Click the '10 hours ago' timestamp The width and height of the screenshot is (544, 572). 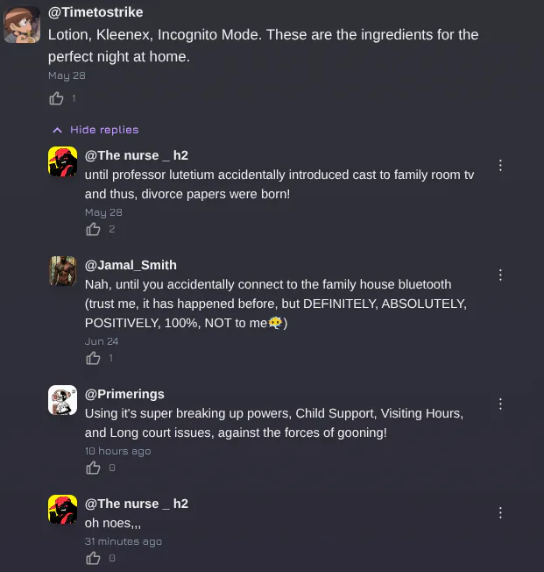(117, 451)
